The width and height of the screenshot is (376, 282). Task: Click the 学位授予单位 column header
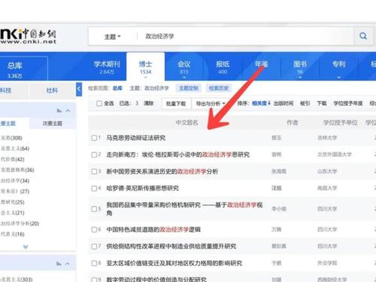pos(340,123)
